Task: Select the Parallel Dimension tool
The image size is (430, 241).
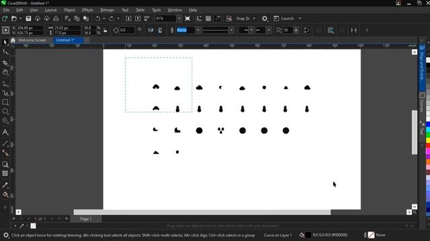Action: 5,144
